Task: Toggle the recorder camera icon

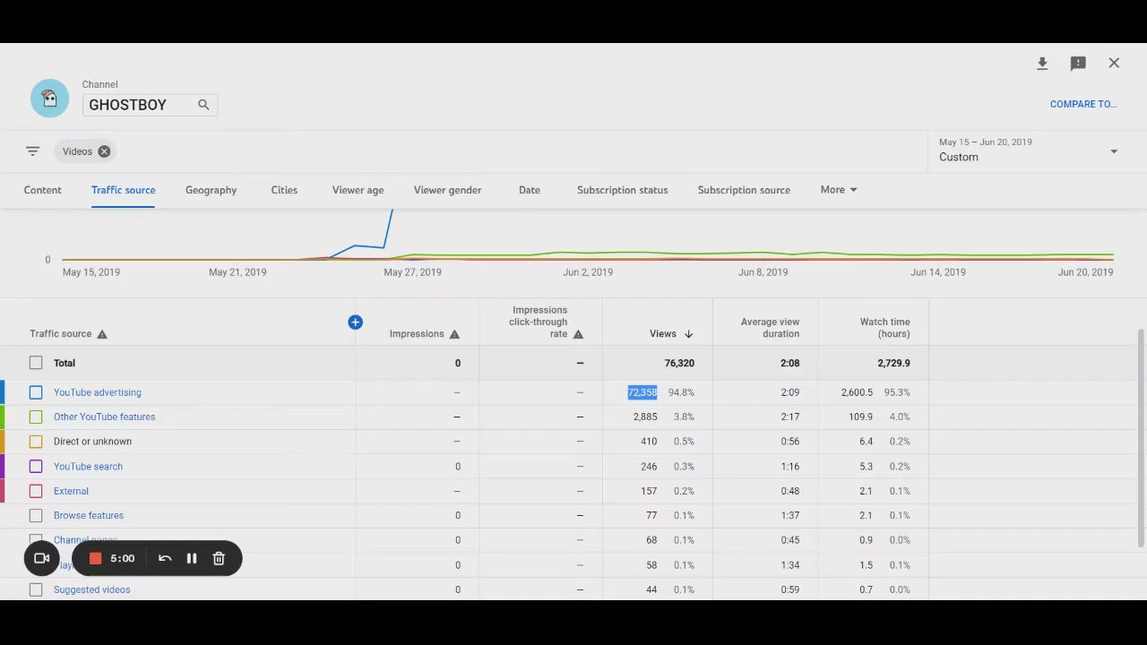Action: tap(41, 558)
